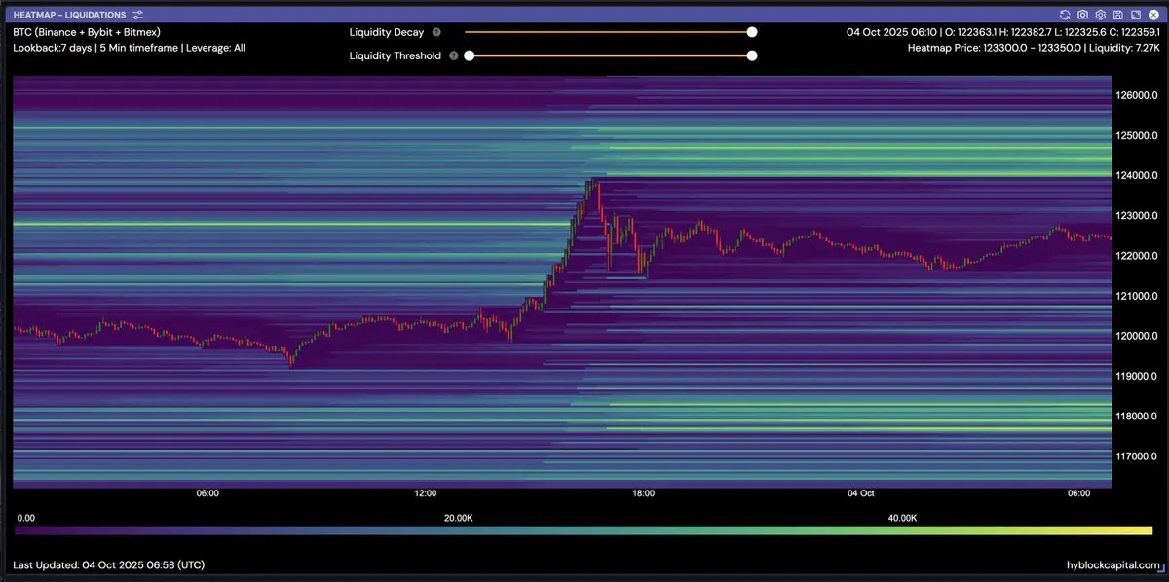
Task: Click the 124000.0 price axis label
Action: tap(1137, 176)
